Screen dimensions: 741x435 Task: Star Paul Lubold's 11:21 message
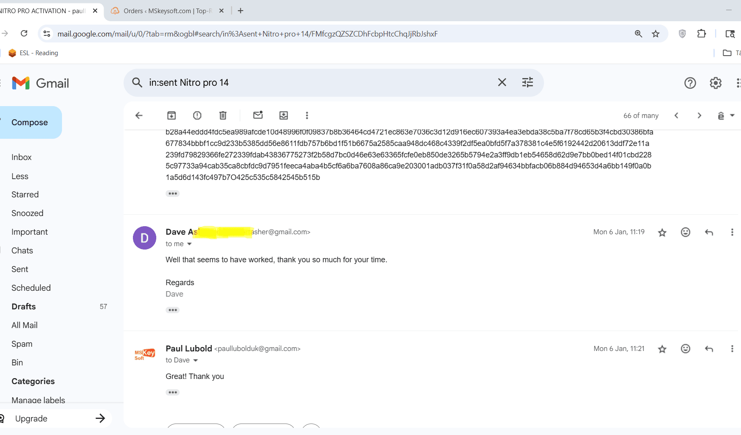(662, 349)
